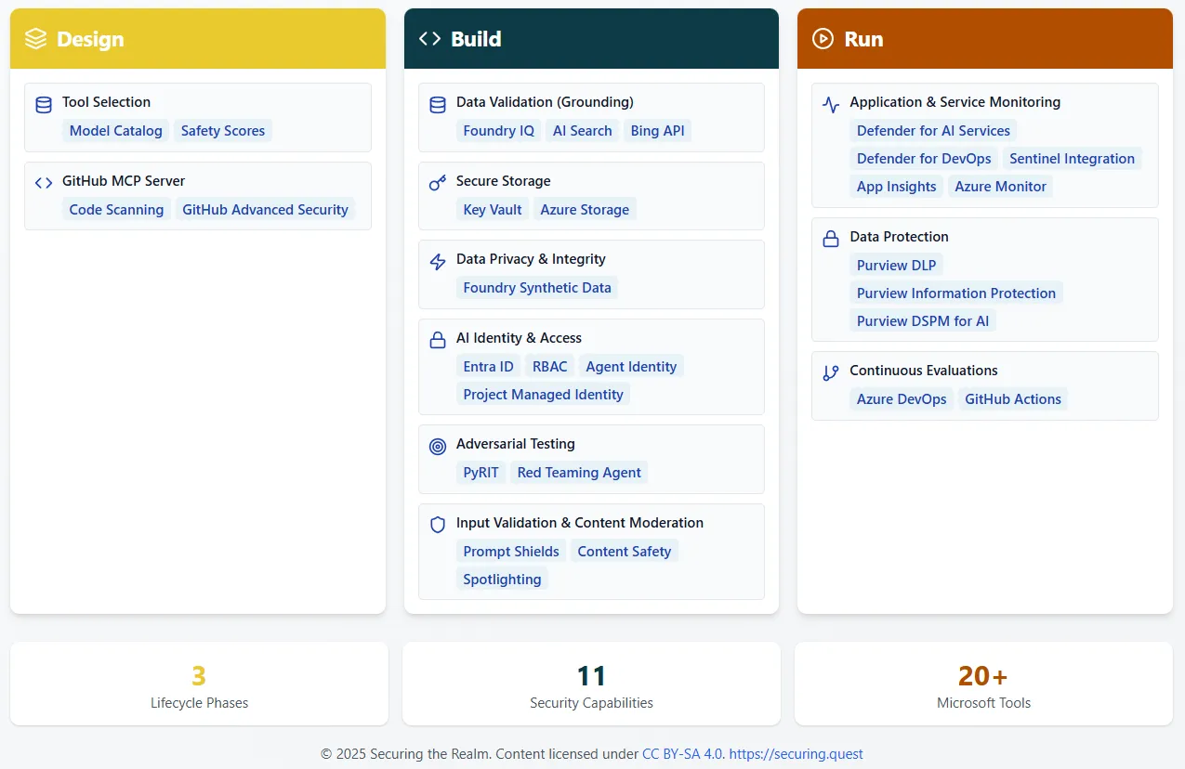Click the lightning icon beside Data Privacy & Integrity
Screen dimensions: 1185x769
tap(438, 261)
